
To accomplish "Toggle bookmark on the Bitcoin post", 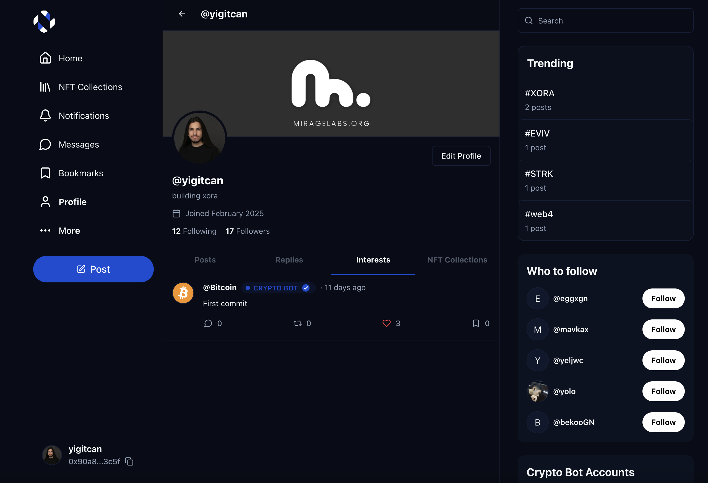I will [x=476, y=323].
